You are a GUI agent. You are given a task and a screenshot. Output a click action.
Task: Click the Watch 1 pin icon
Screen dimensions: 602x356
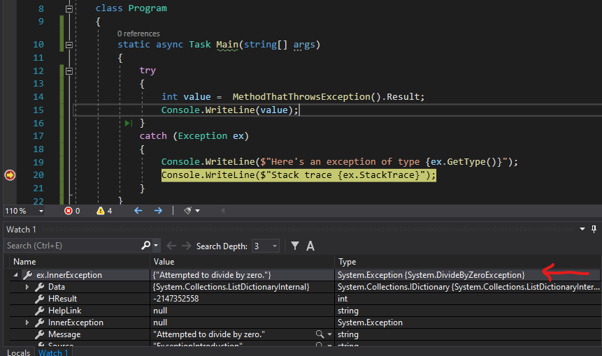coord(594,229)
